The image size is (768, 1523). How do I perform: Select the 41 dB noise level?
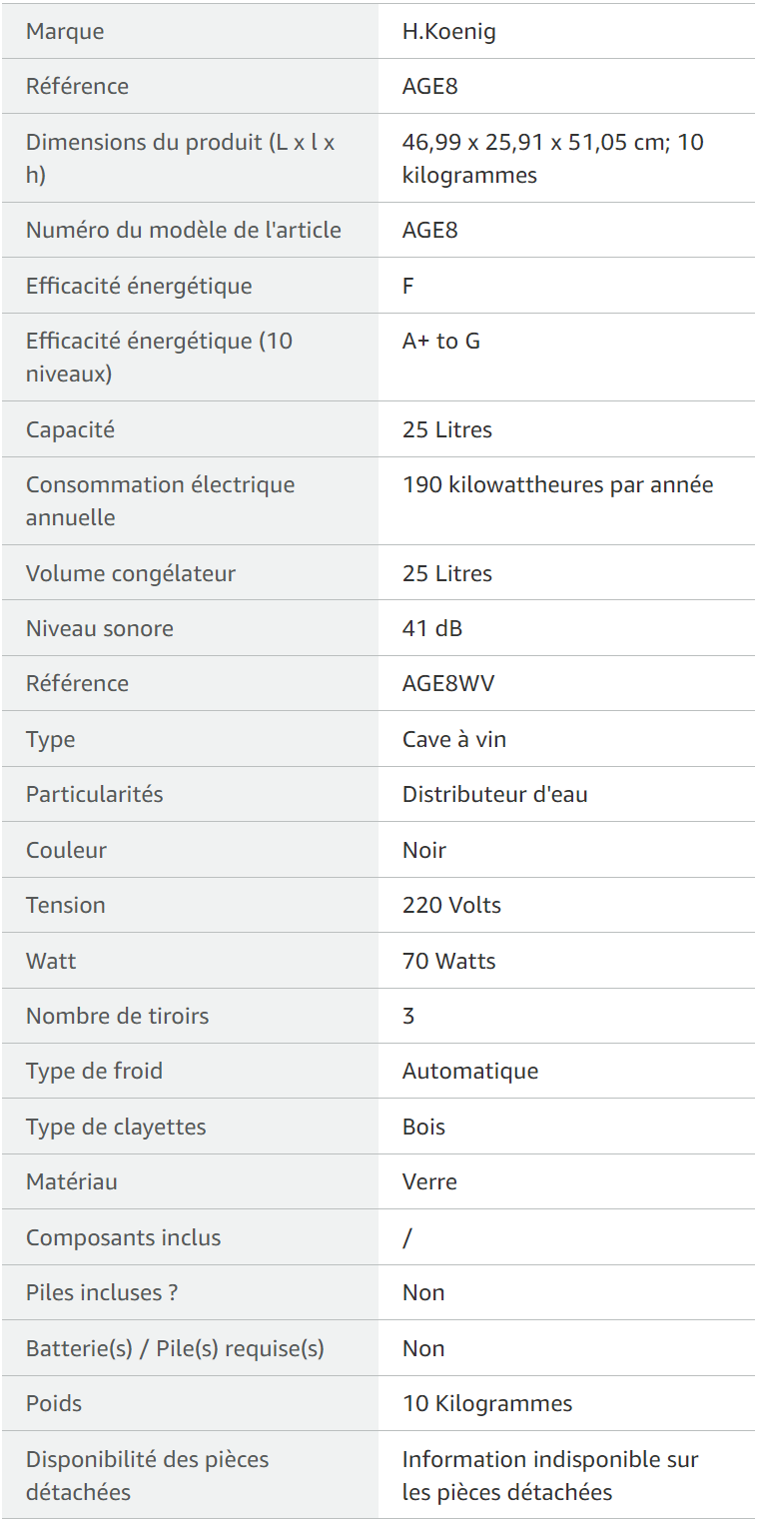coord(431,629)
